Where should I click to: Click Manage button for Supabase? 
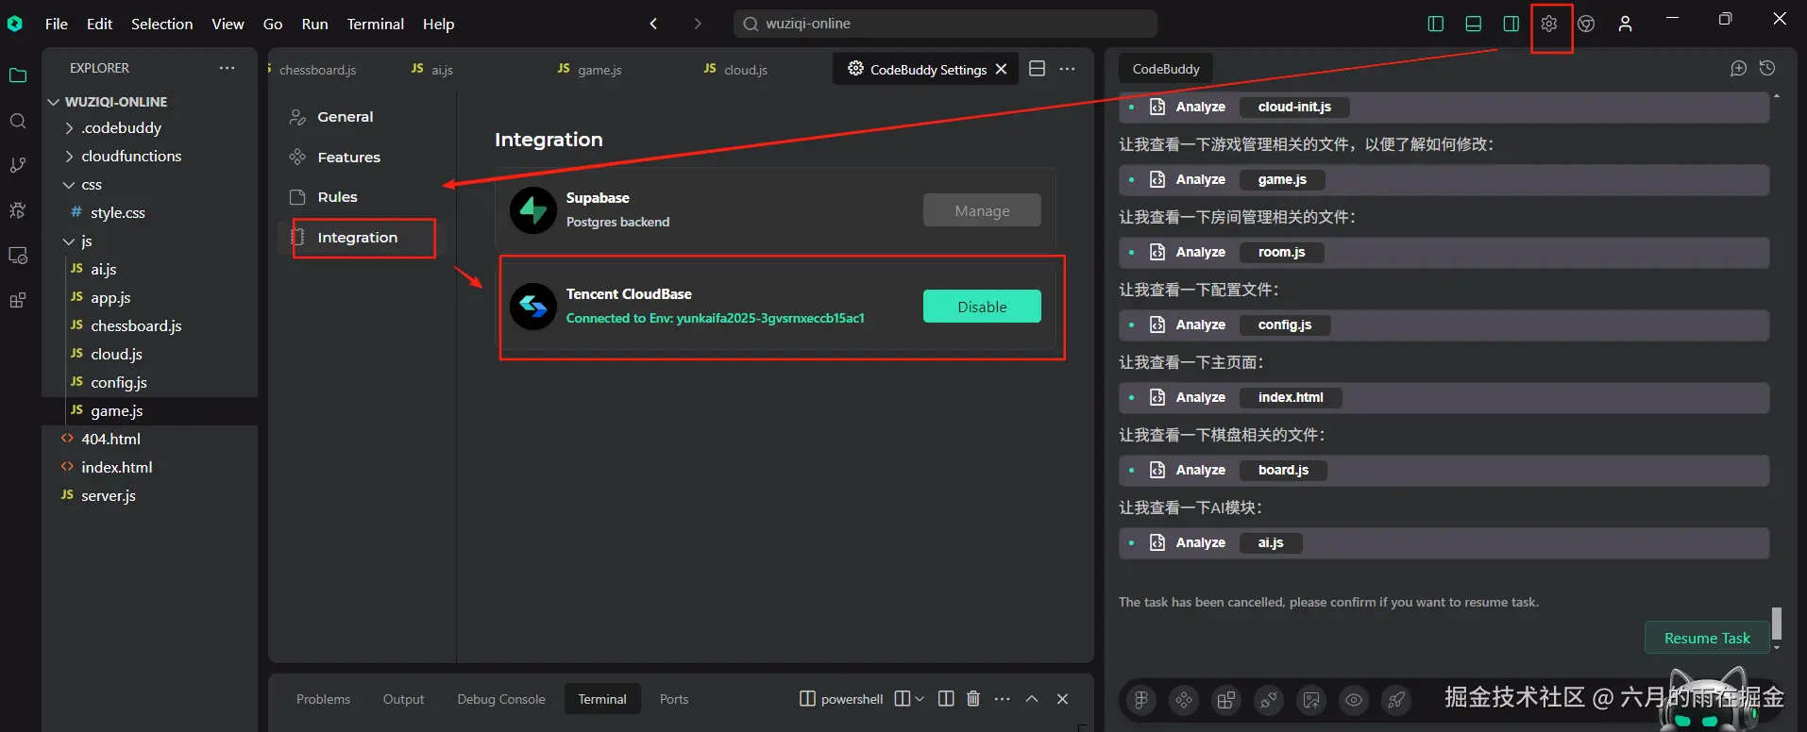[x=982, y=210]
